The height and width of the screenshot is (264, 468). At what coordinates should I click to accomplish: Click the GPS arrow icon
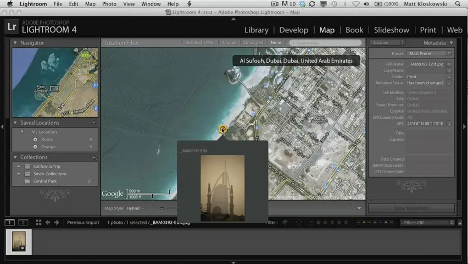click(x=449, y=124)
